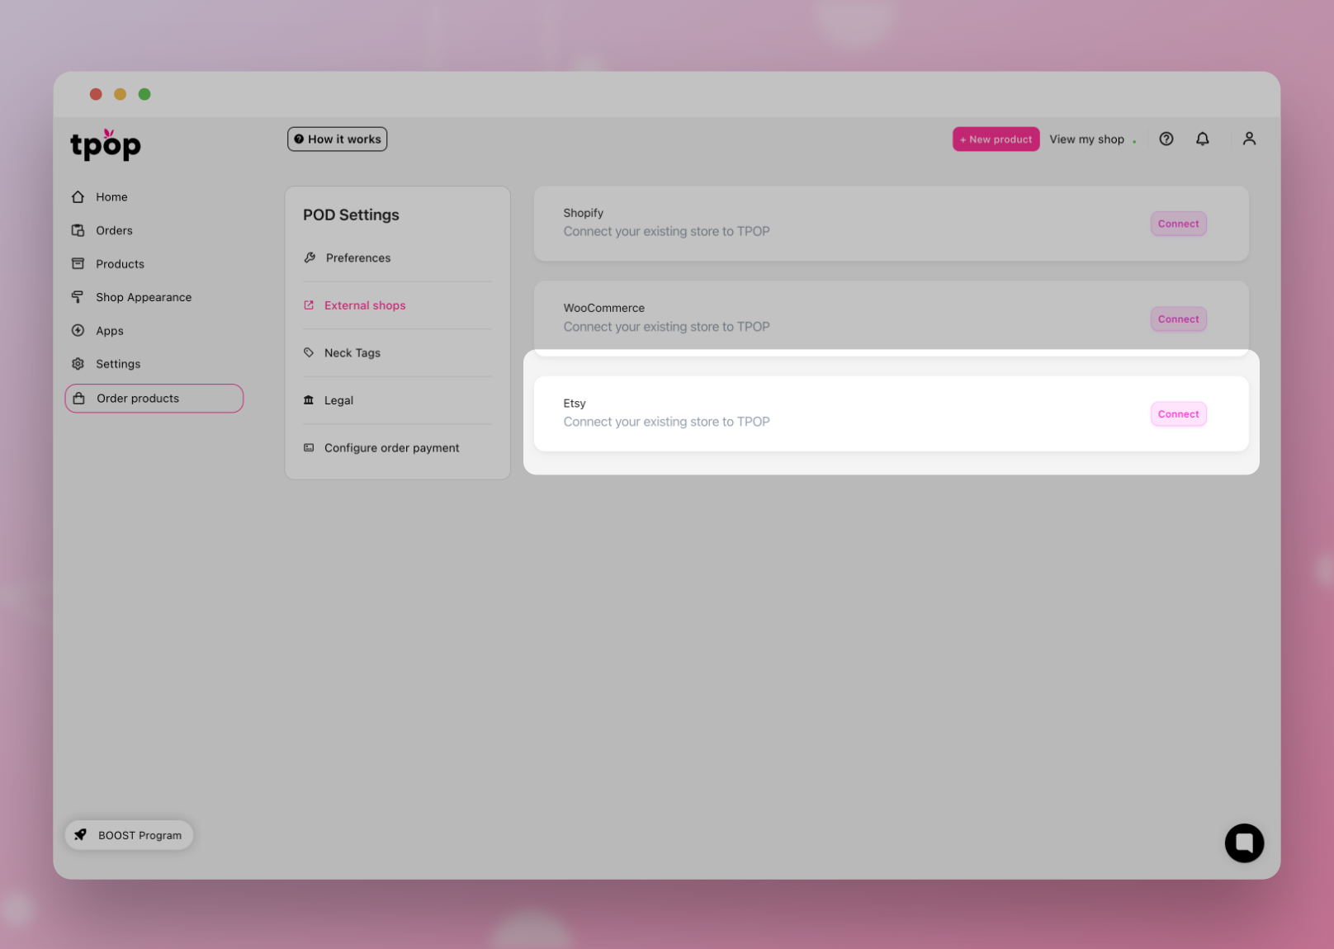The width and height of the screenshot is (1334, 949).
Task: Connect the WooCommerce store
Action: point(1177,319)
